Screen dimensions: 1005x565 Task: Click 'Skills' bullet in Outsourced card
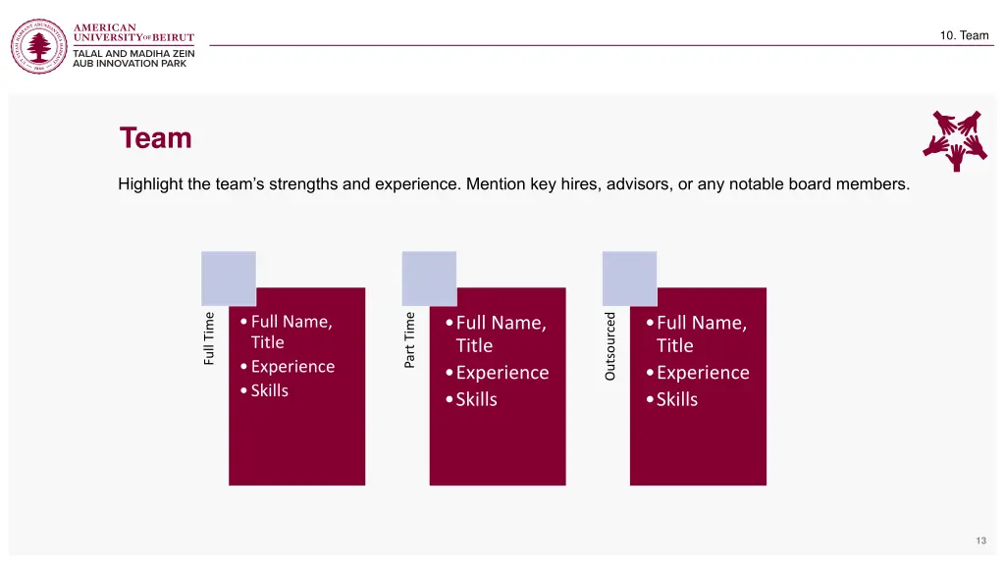pos(677,399)
